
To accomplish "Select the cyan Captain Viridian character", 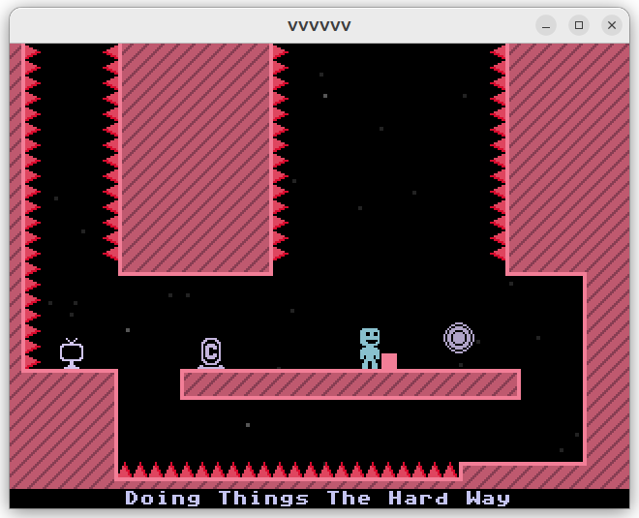I will 369,348.
